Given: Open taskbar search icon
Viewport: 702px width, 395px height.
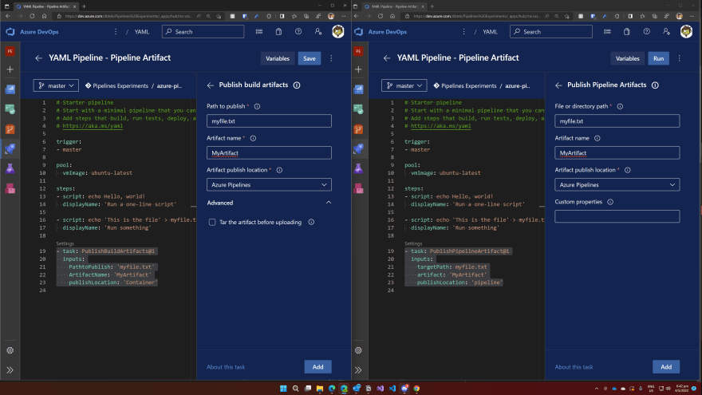Looking at the screenshot, I should tap(295, 389).
